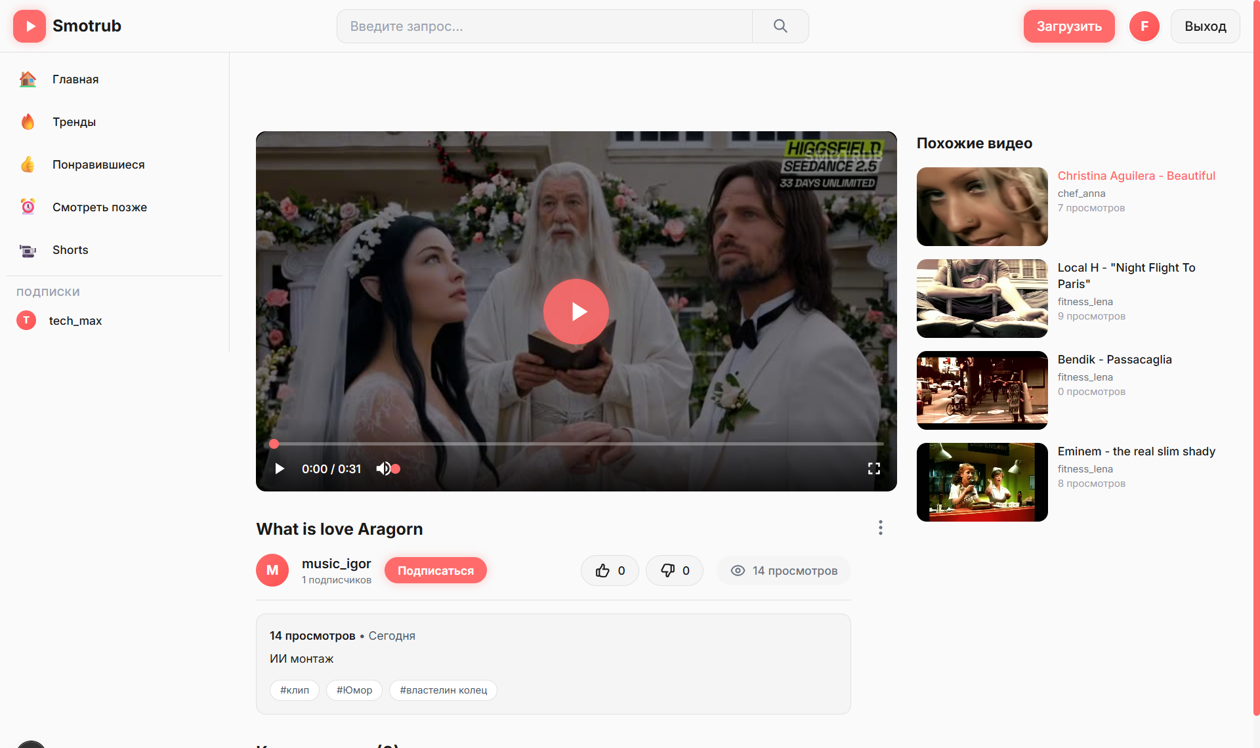Open the three-dot video options menu
The width and height of the screenshot is (1260, 748).
coord(881,528)
